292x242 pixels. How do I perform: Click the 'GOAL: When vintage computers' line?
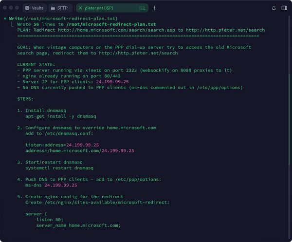134,47
